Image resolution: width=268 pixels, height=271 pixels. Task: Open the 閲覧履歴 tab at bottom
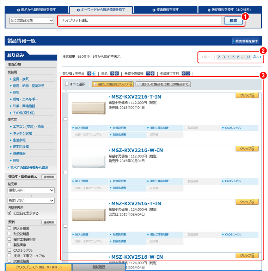99,267
